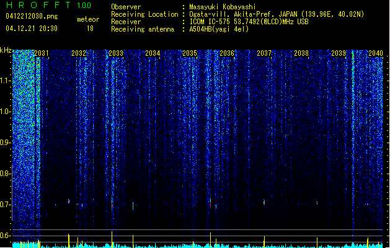The width and height of the screenshot is (390, 248).
Task: Click the observer name Masayuki Kobayashi
Action: [223, 7]
